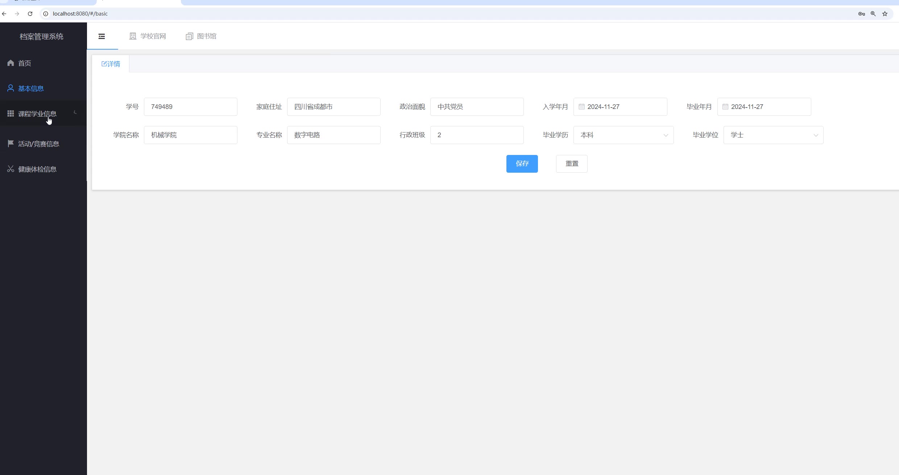This screenshot has height=475, width=899.
Task: Open the 图书馆 top menu item
Action: tap(201, 36)
